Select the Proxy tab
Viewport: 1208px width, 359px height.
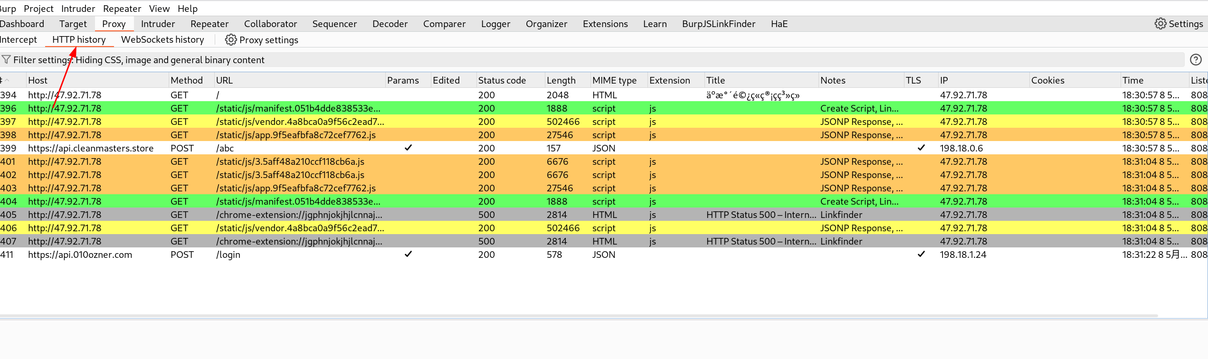pyautogui.click(x=114, y=24)
